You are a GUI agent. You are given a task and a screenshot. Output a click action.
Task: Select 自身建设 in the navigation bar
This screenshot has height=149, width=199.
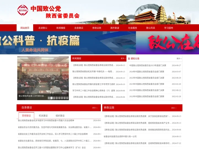(79, 28)
